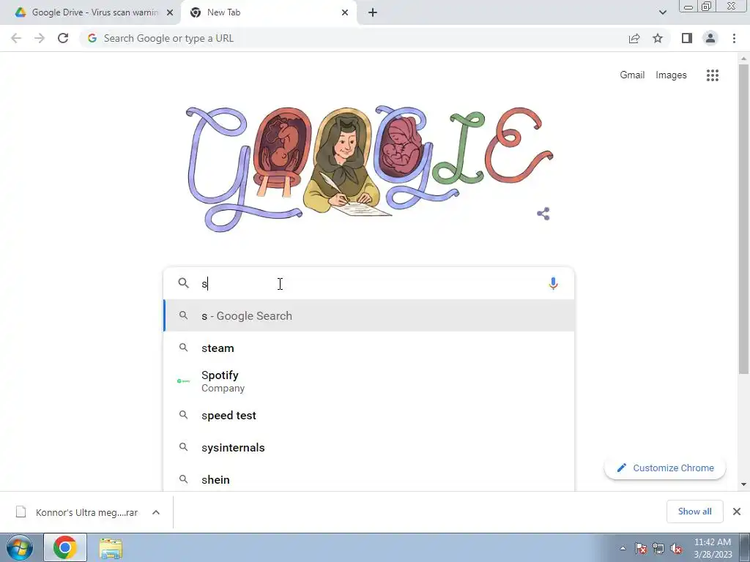This screenshot has height=562, width=750.
Task: Go back to previous page
Action: pyautogui.click(x=16, y=38)
